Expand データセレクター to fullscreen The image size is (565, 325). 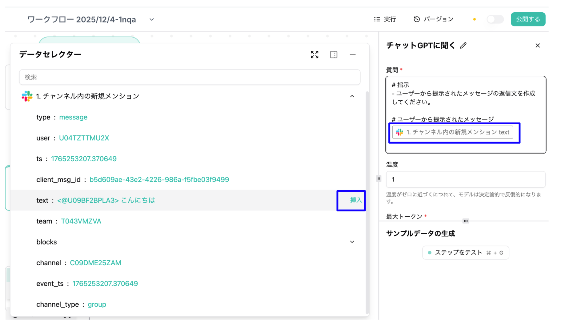click(x=315, y=54)
